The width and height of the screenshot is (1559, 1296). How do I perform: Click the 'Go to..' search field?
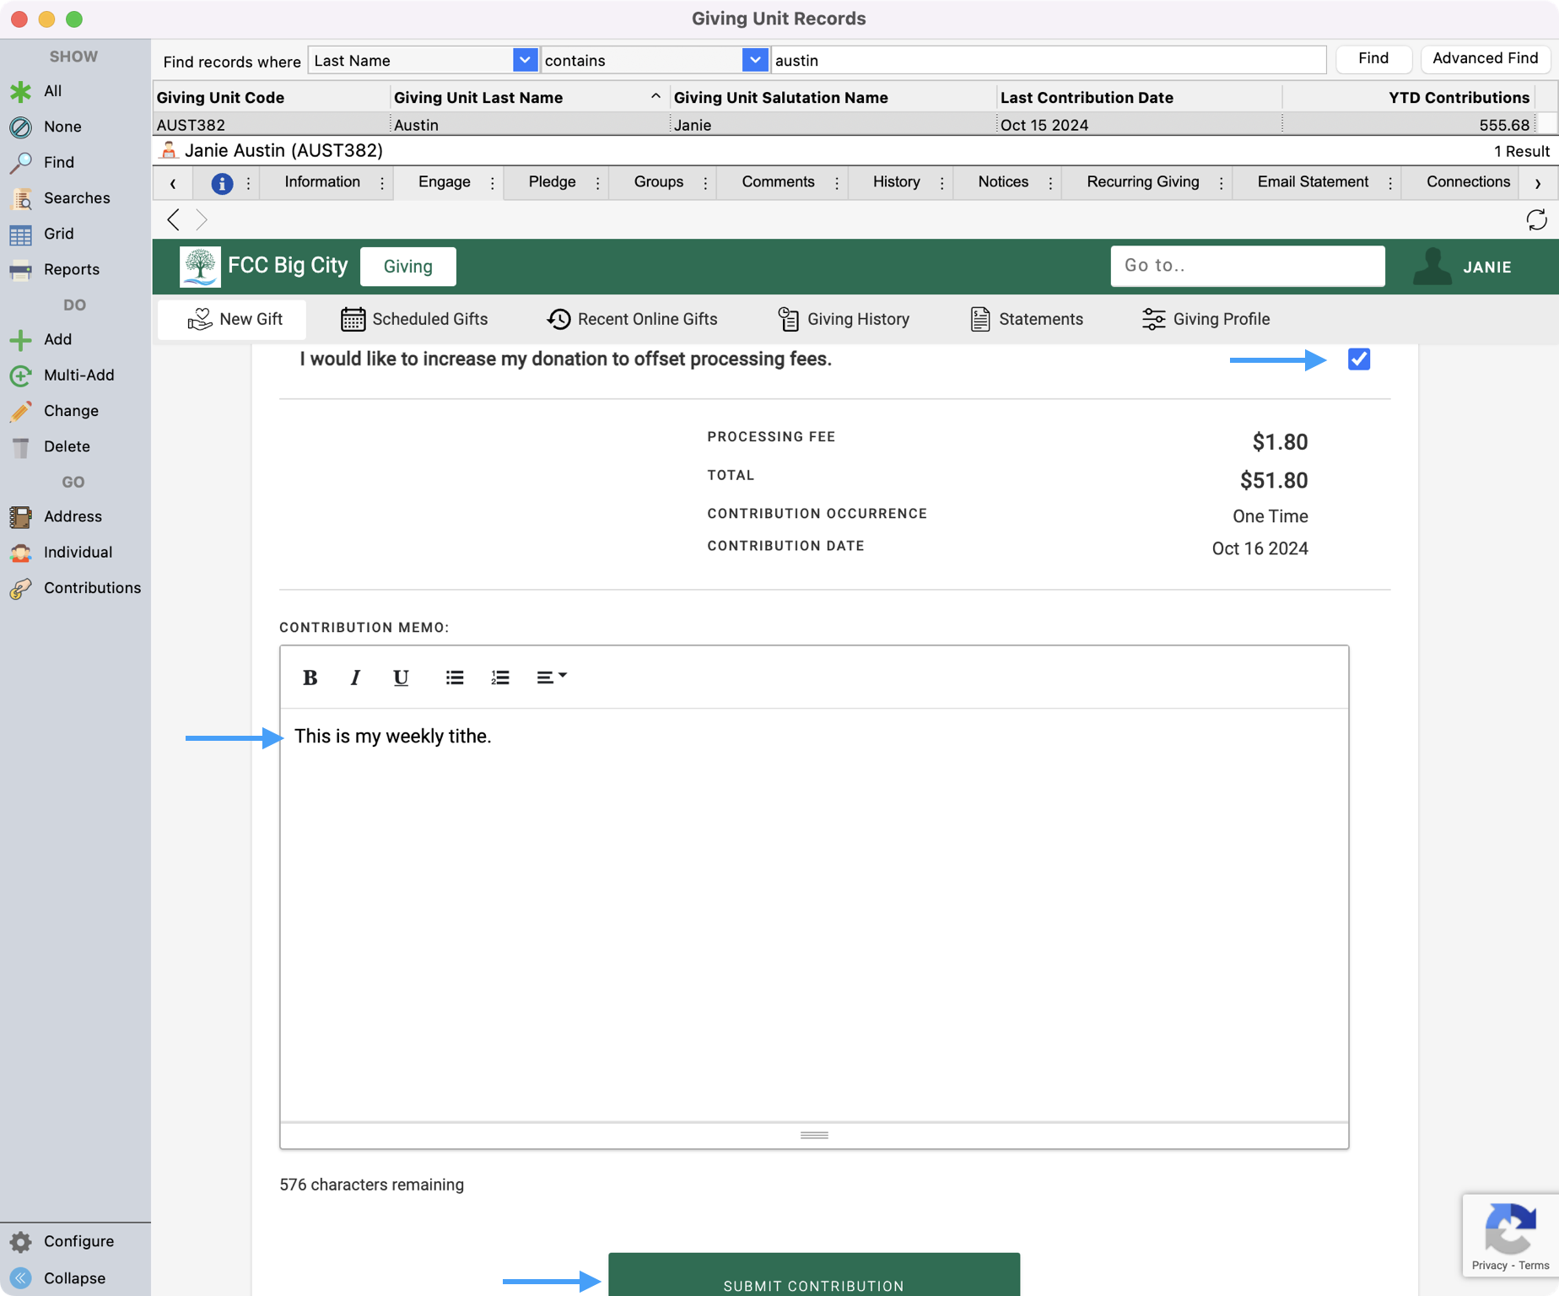click(1247, 266)
